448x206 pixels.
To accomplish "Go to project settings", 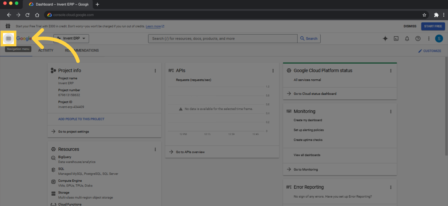I will (x=73, y=132).
